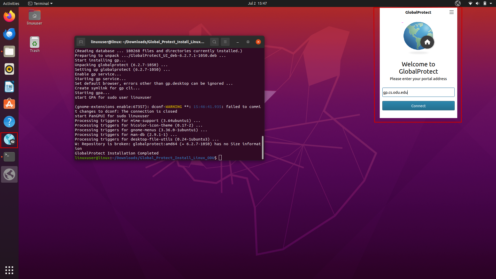This screenshot has height=279, width=496.
Task: Click the 'Enable gp service...' terminal line
Action: point(98,74)
